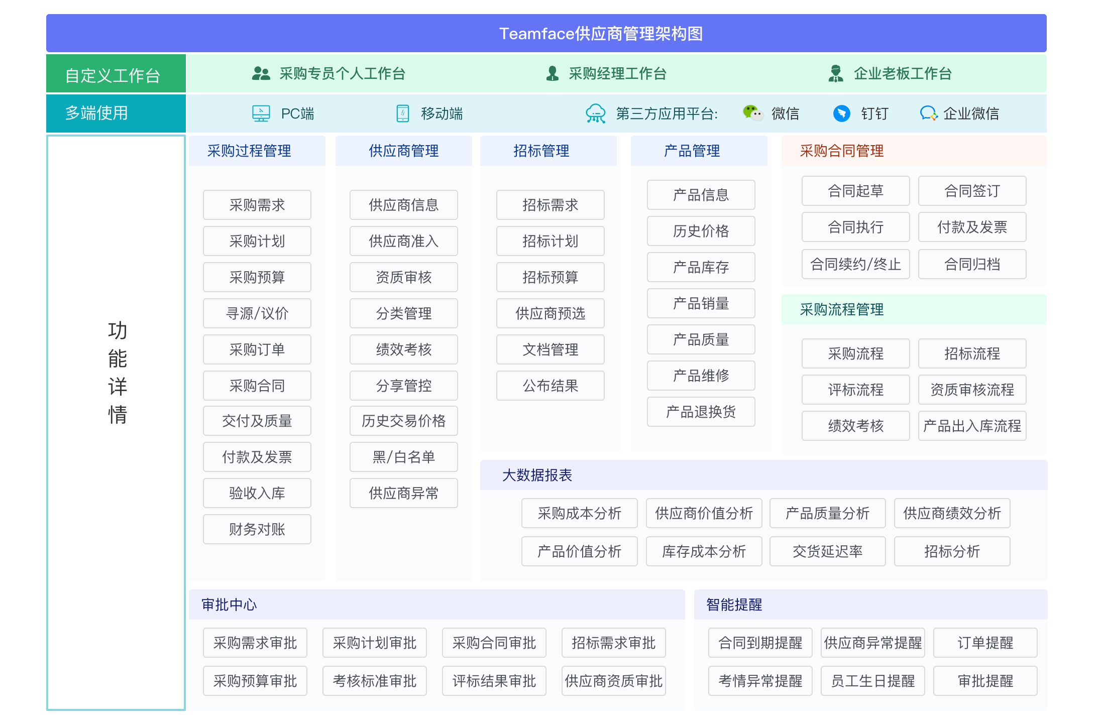Click 合同签订 box
Screen dimensions: 1101x723
(972, 191)
